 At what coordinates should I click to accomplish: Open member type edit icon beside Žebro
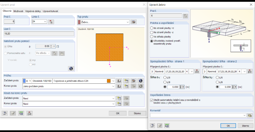click(134, 22)
